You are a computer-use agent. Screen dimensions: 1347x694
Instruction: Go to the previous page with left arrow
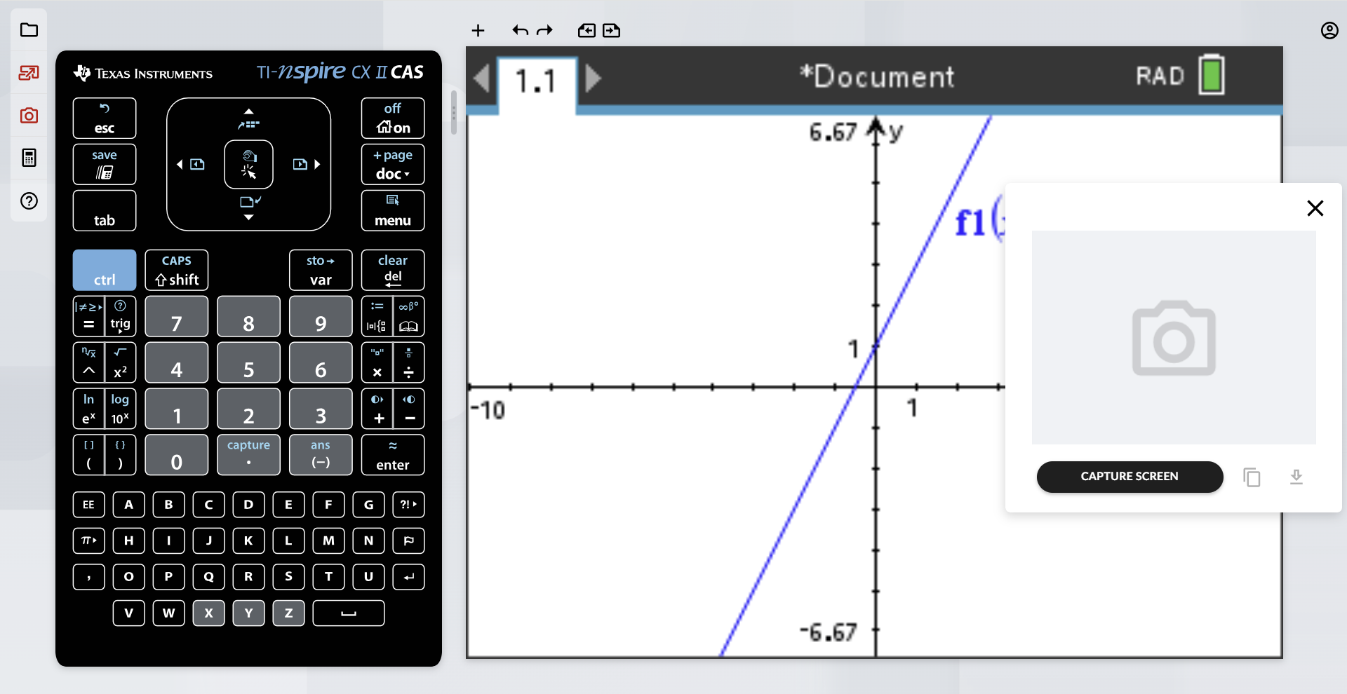point(481,78)
